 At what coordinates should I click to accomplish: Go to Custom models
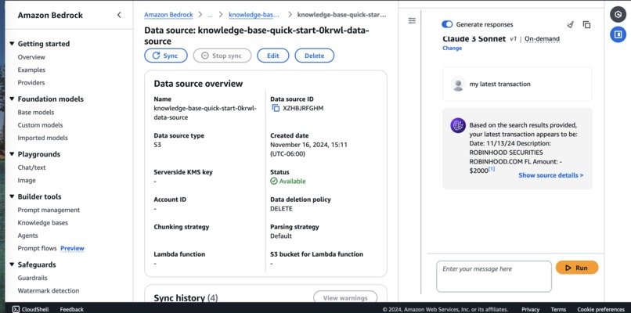click(x=40, y=125)
